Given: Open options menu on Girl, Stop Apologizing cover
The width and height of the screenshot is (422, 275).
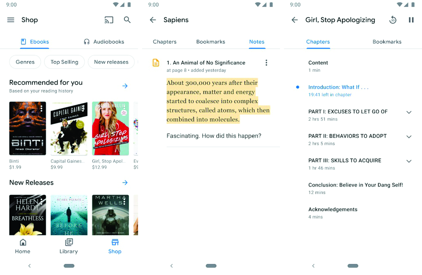Looking at the screenshot, I should (124, 108).
